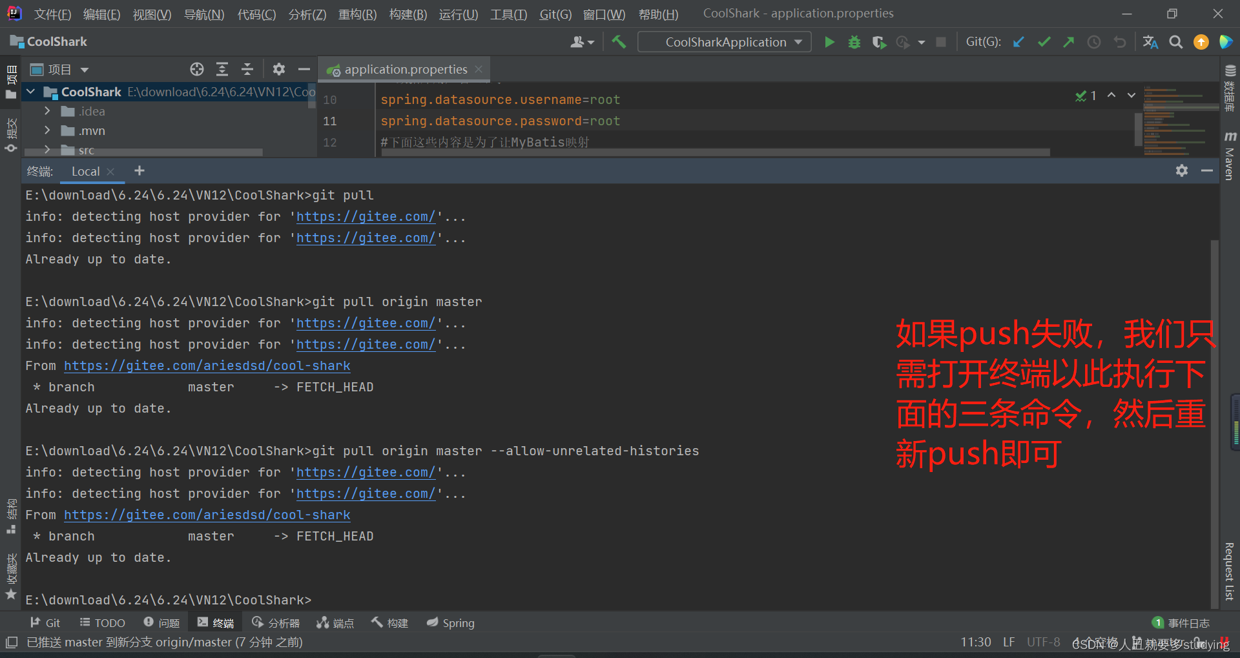Open the translate icon in toolbar
The width and height of the screenshot is (1240, 658).
pyautogui.click(x=1150, y=42)
